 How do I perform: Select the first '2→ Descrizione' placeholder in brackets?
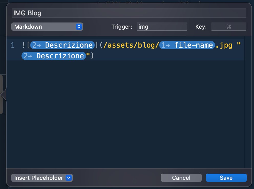(x=62, y=45)
